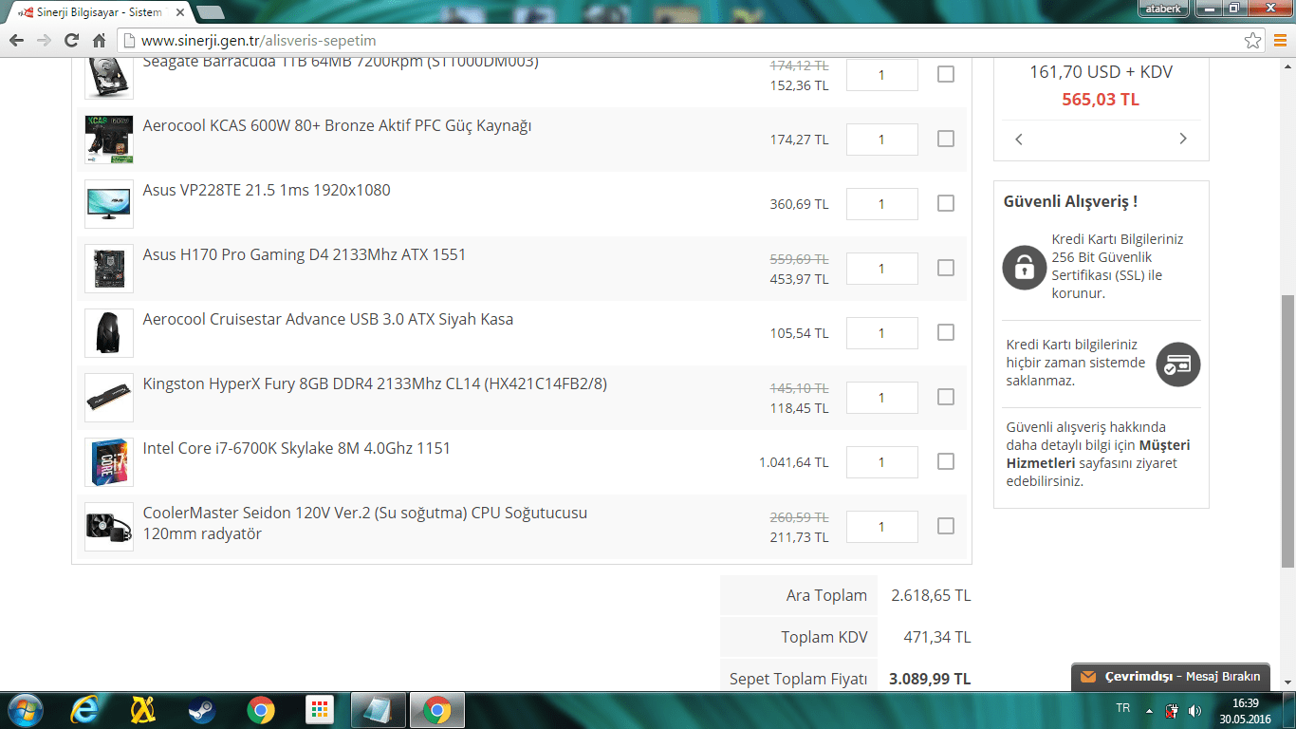Edit quantity field for Kingston HyperX Fury

(x=881, y=398)
